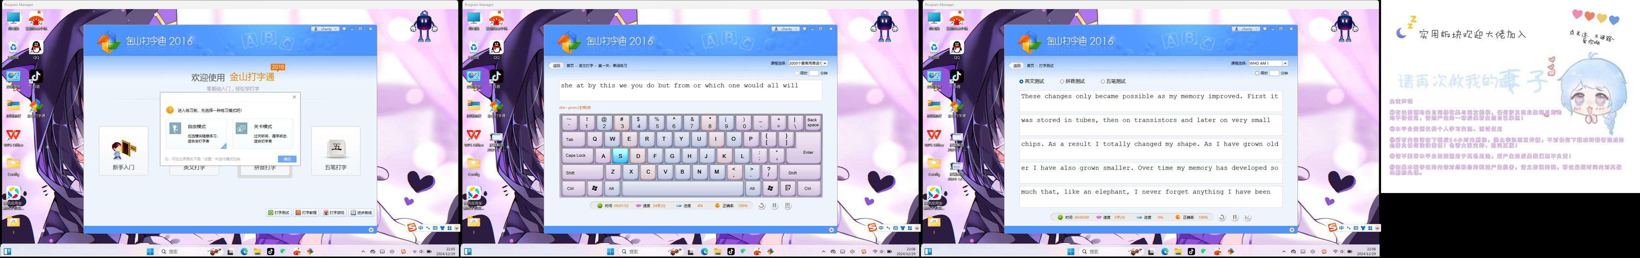Close the practice mode selection dialog
Viewport: 1640px width, 258px height.
pos(294,97)
